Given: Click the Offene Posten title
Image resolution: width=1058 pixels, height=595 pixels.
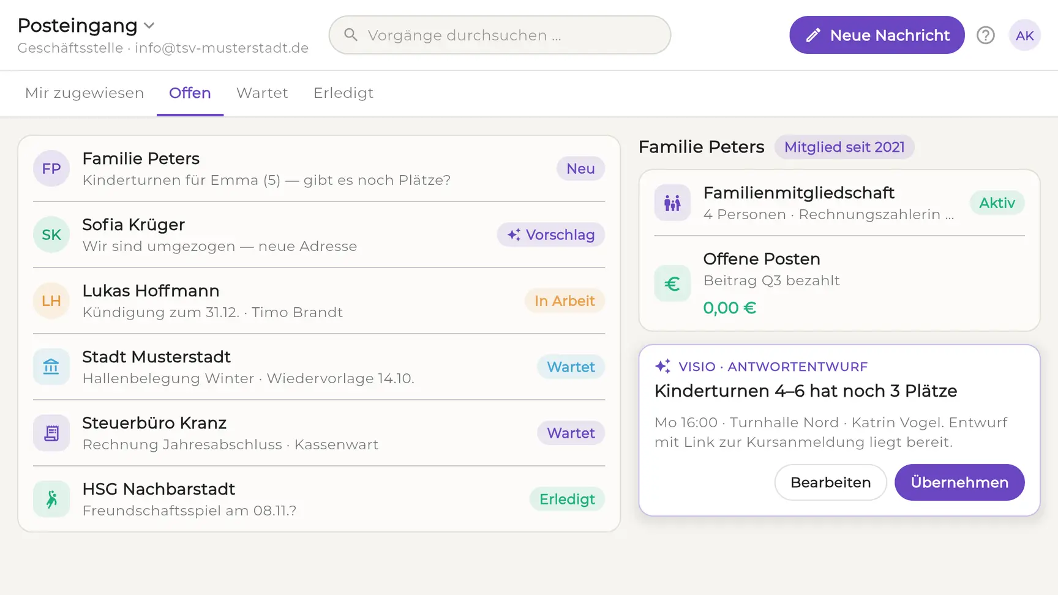Looking at the screenshot, I should (x=762, y=259).
